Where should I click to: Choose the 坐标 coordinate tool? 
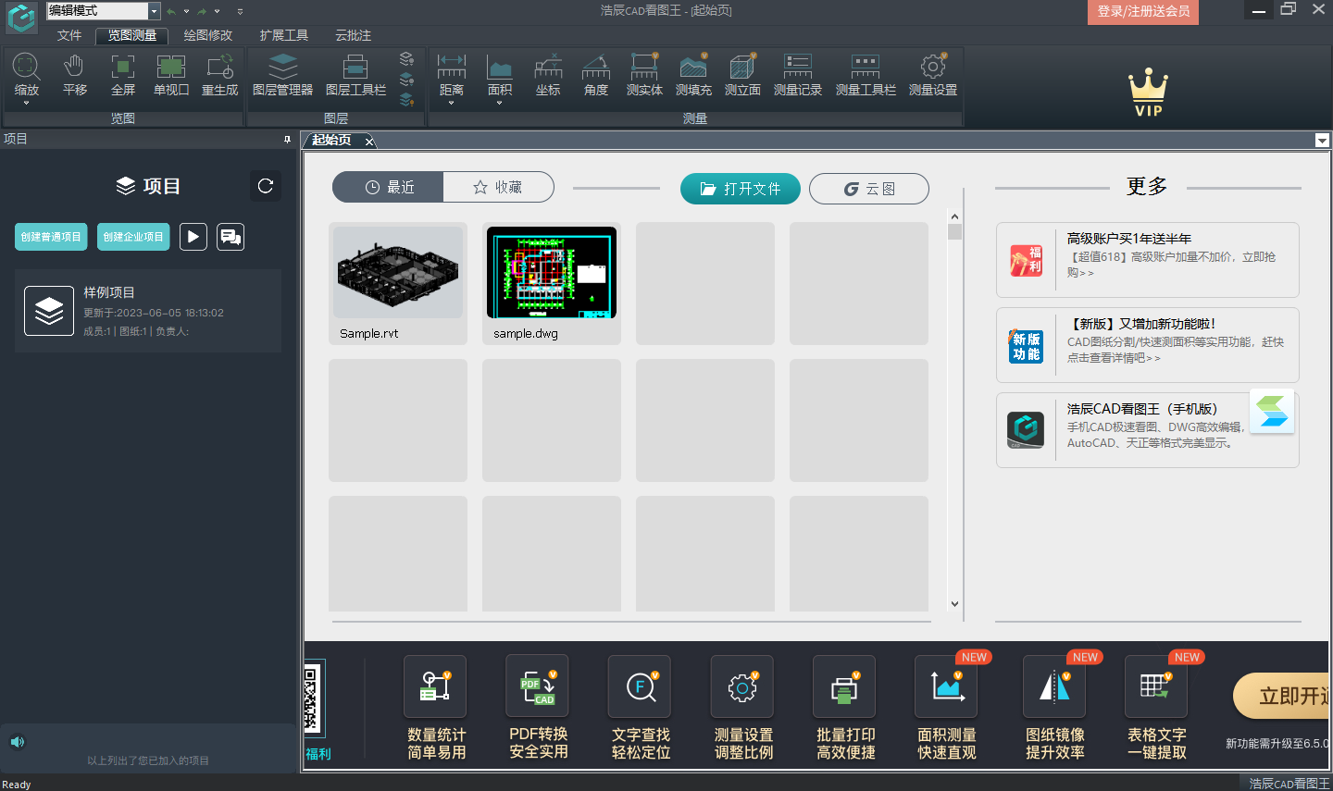point(548,75)
